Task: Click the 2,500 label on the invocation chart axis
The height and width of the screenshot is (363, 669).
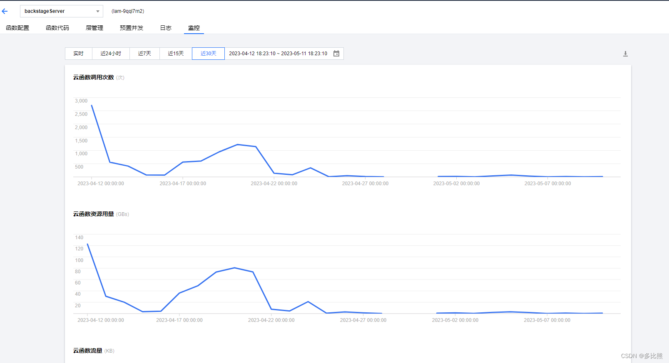Action: coord(81,114)
